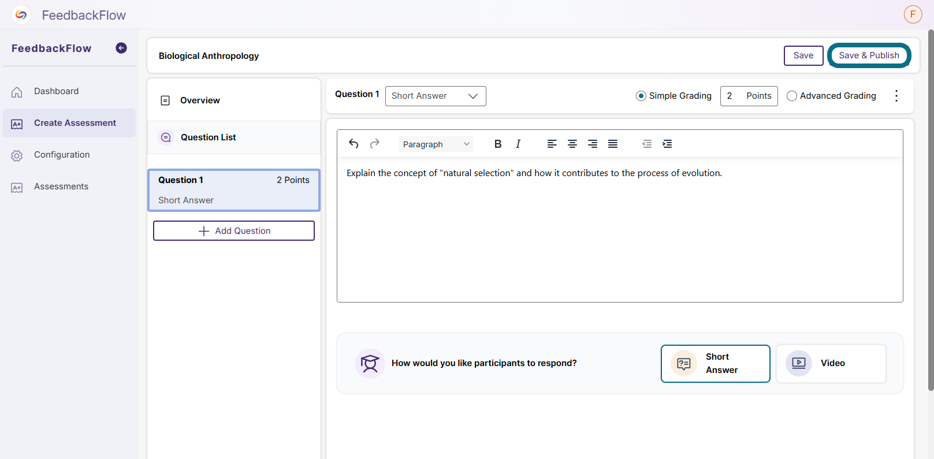934x459 pixels.
Task: Click the FeedbackFlow logo icon
Action: pos(21,15)
